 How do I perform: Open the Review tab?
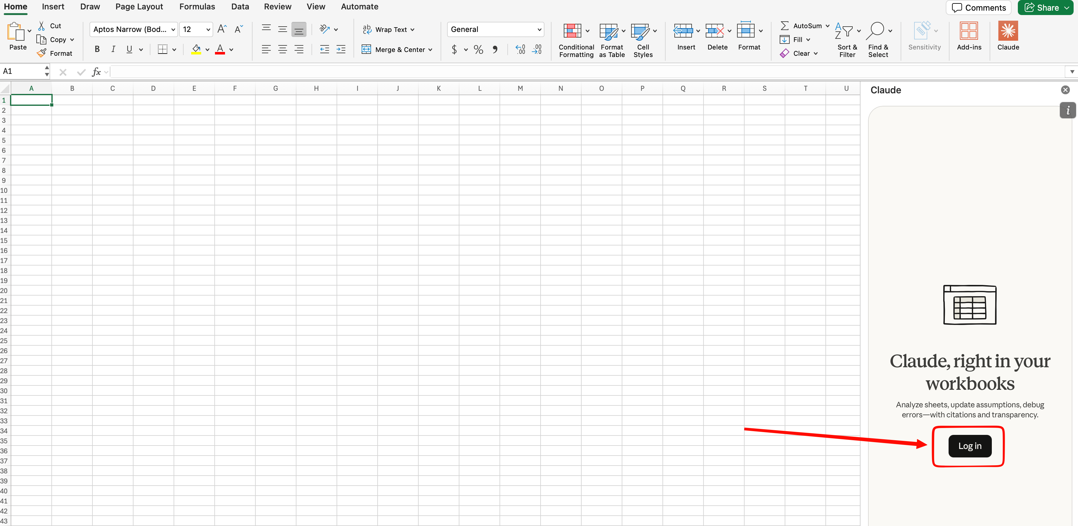(x=277, y=7)
